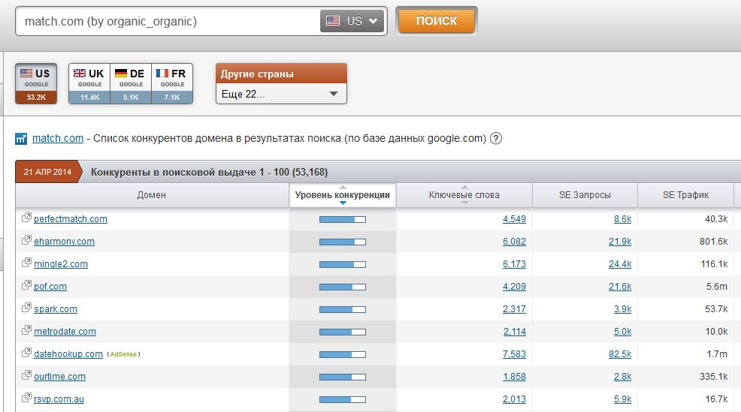Image resolution: width=741 pixels, height=412 pixels.
Task: Open external link icon beside datehookup.com
Action: pyautogui.click(x=26, y=353)
